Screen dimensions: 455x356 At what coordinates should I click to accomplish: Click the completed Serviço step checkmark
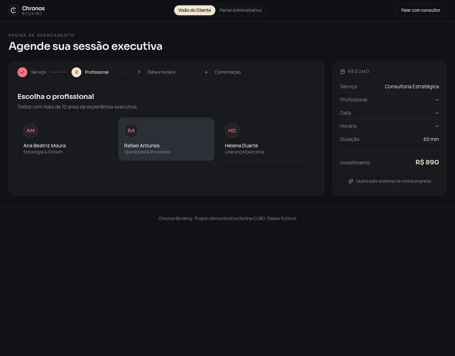(x=22, y=72)
